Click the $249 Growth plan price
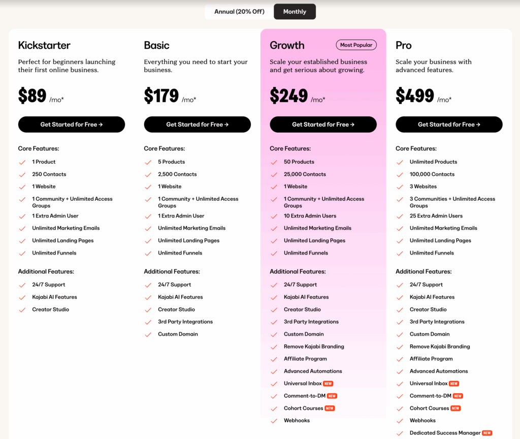 [x=289, y=96]
